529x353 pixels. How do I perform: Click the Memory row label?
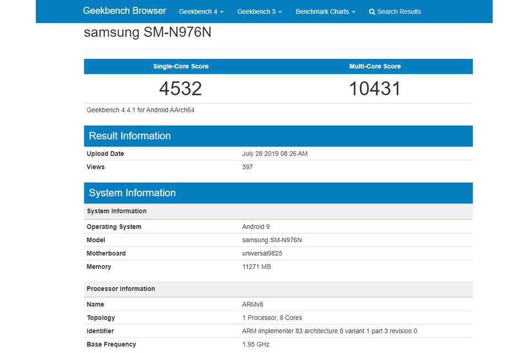[x=99, y=267]
